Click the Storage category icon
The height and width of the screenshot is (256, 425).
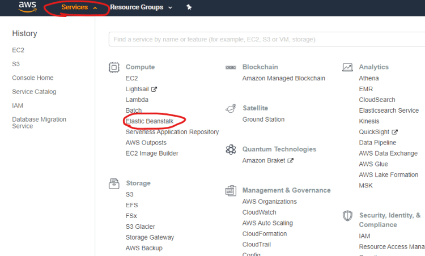(x=114, y=184)
